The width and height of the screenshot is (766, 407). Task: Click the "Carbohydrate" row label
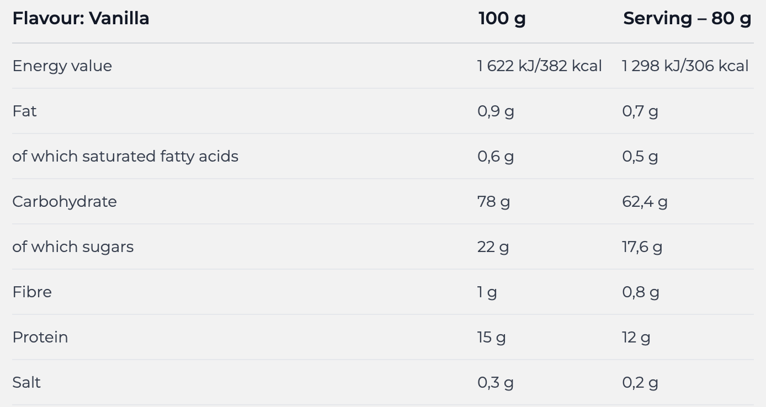pos(65,201)
